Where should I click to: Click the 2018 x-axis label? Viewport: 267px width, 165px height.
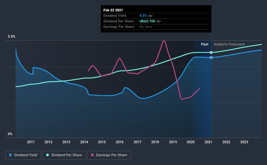coord(155,142)
